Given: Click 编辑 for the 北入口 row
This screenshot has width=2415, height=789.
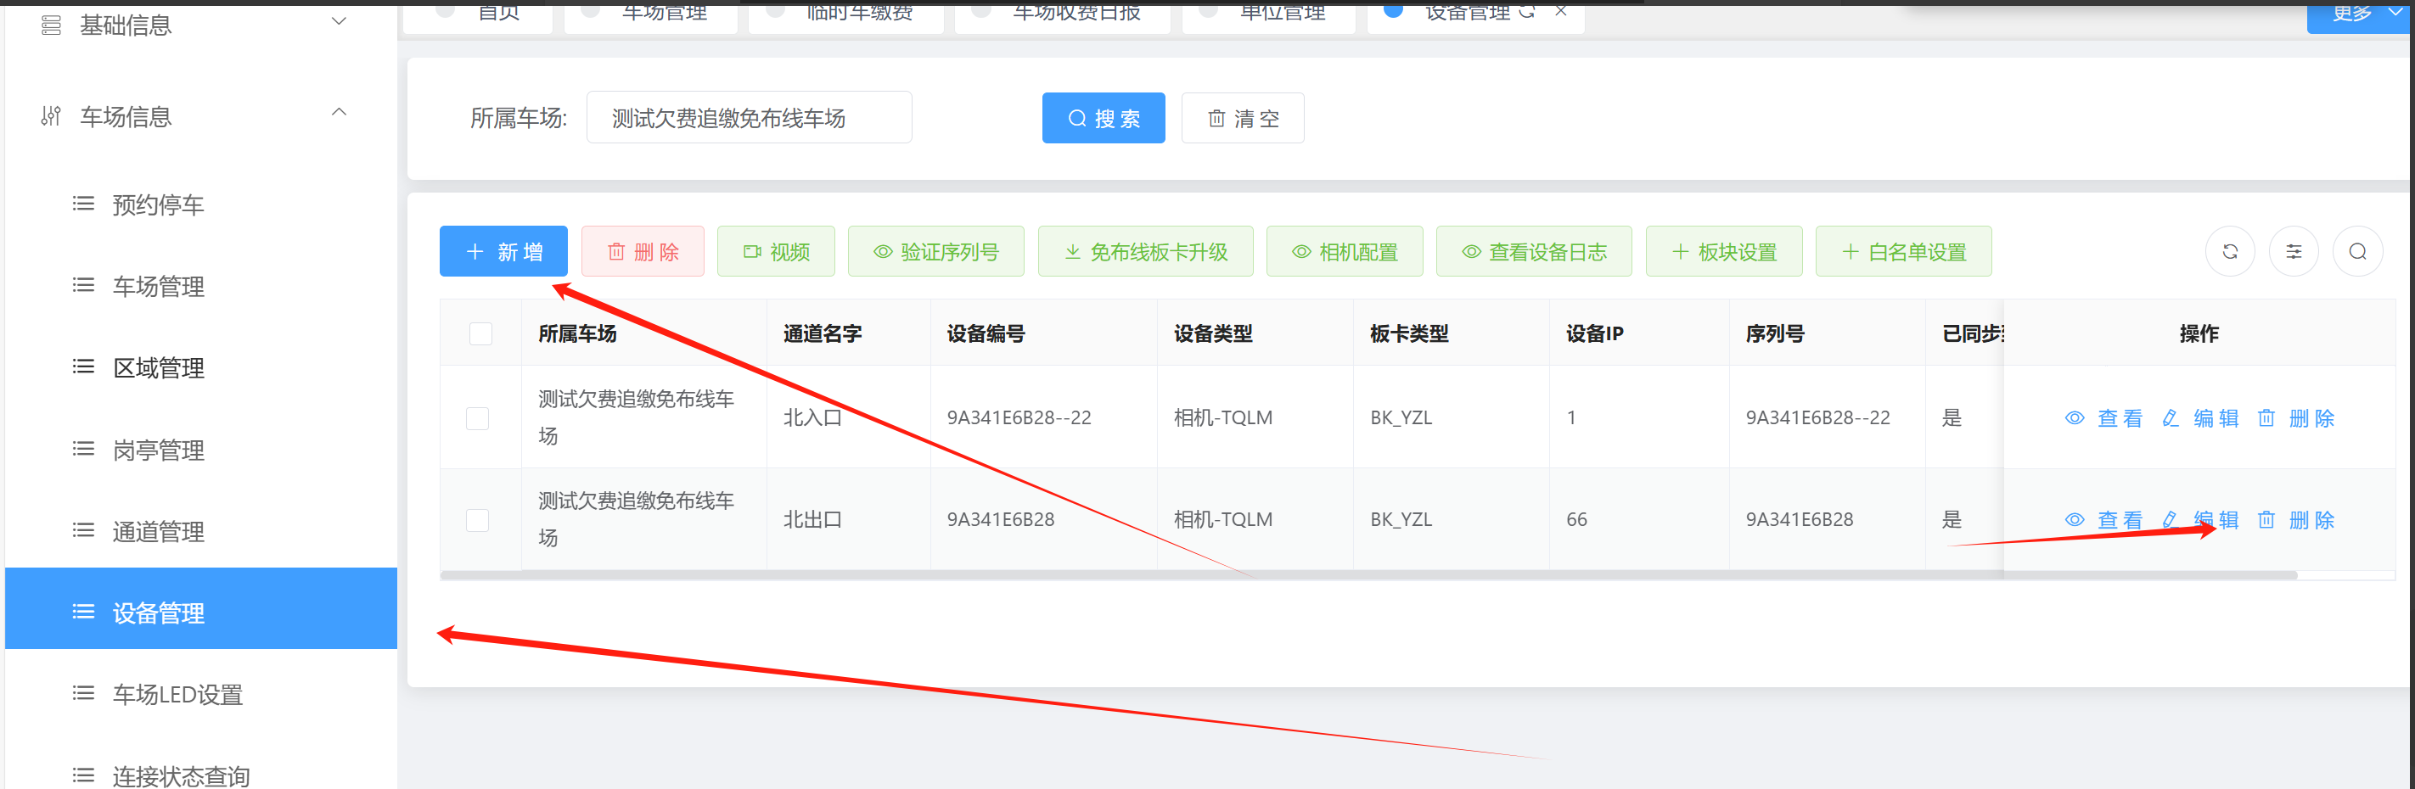Looking at the screenshot, I should click(2200, 418).
